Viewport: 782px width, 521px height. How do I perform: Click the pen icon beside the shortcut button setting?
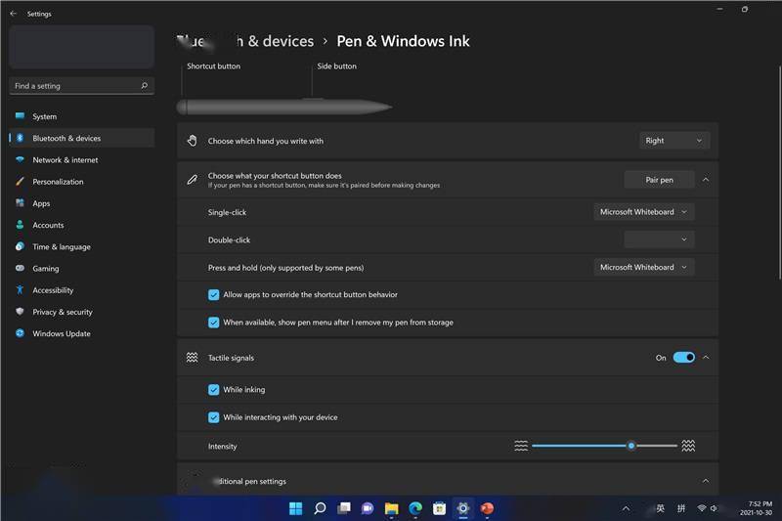tap(192, 180)
